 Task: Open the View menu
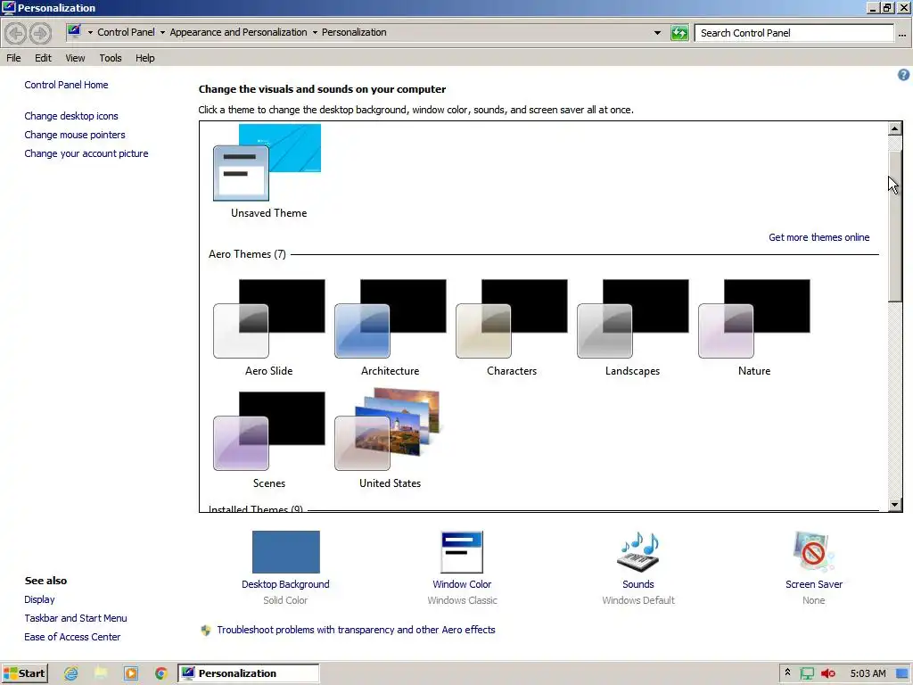pyautogui.click(x=75, y=58)
